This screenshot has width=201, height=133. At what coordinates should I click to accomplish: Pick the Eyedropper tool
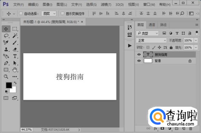6,43
